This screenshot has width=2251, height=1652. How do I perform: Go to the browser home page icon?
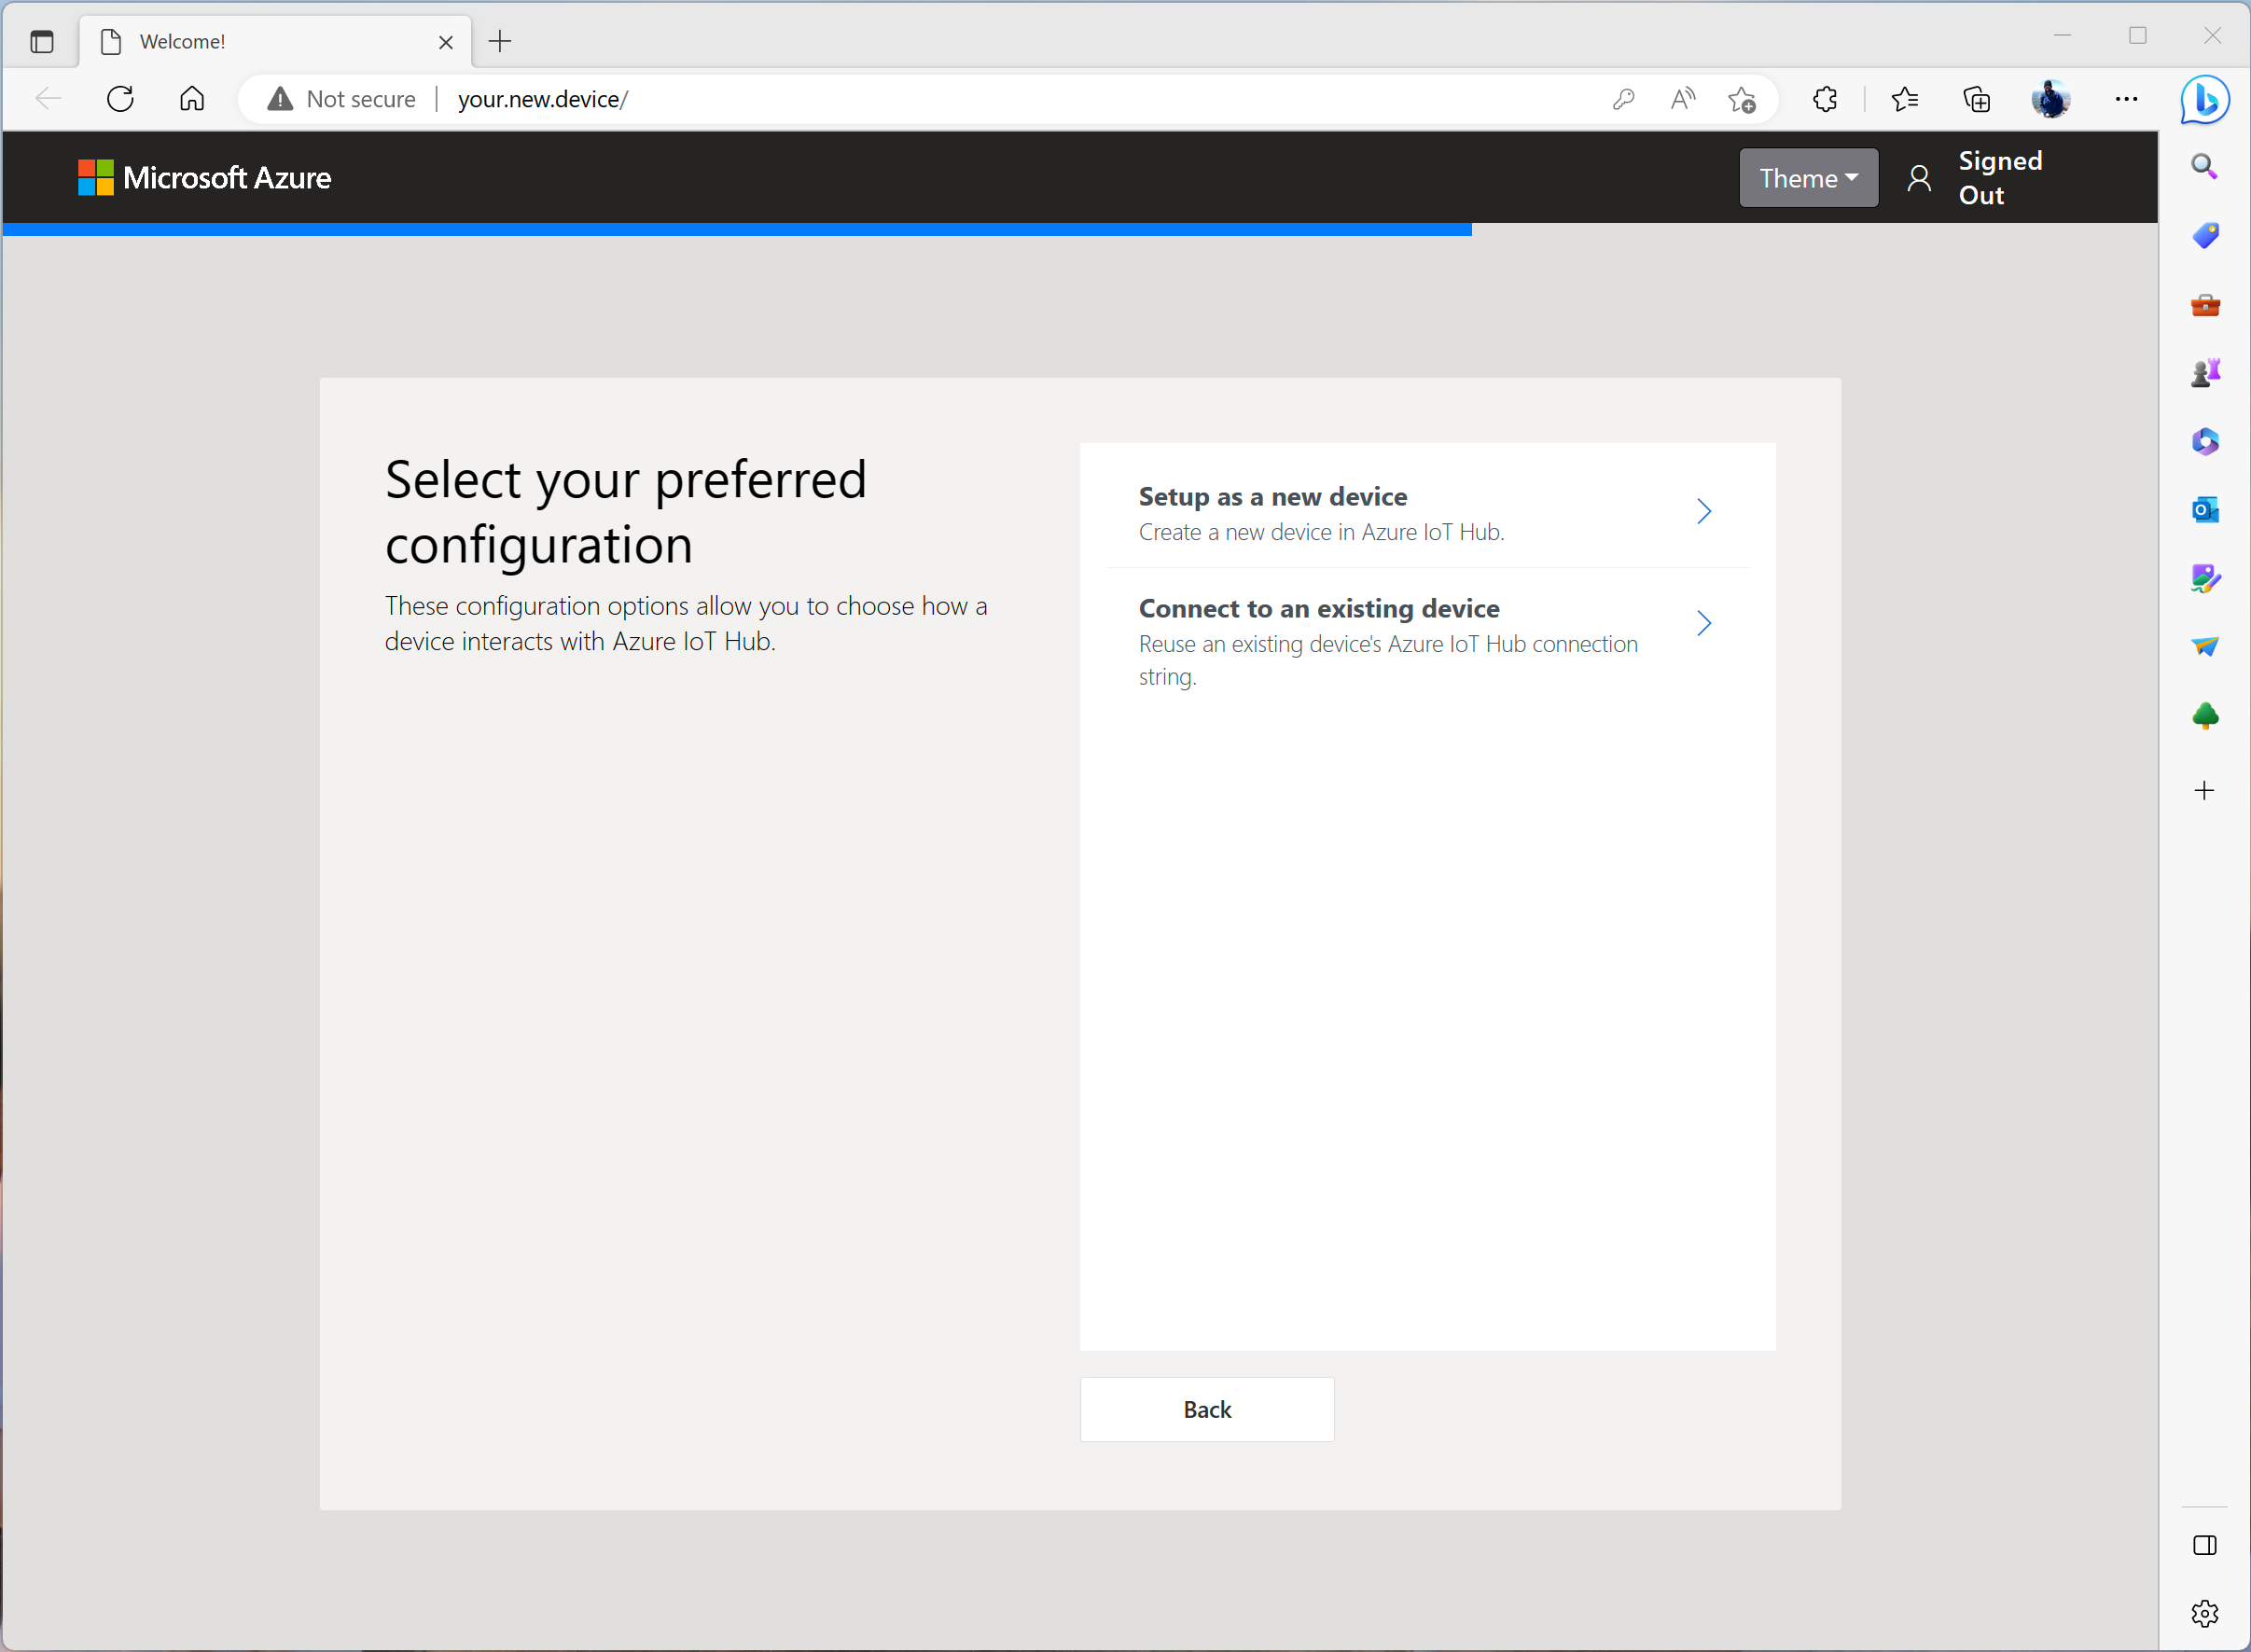pyautogui.click(x=192, y=99)
